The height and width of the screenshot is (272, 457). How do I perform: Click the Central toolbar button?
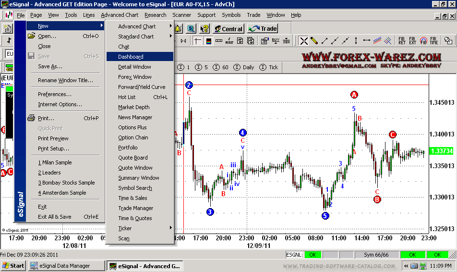[x=228, y=29]
